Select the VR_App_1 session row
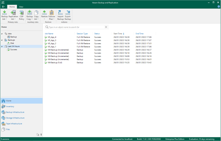This screenshot has width=221, height=141. pos(100,47)
